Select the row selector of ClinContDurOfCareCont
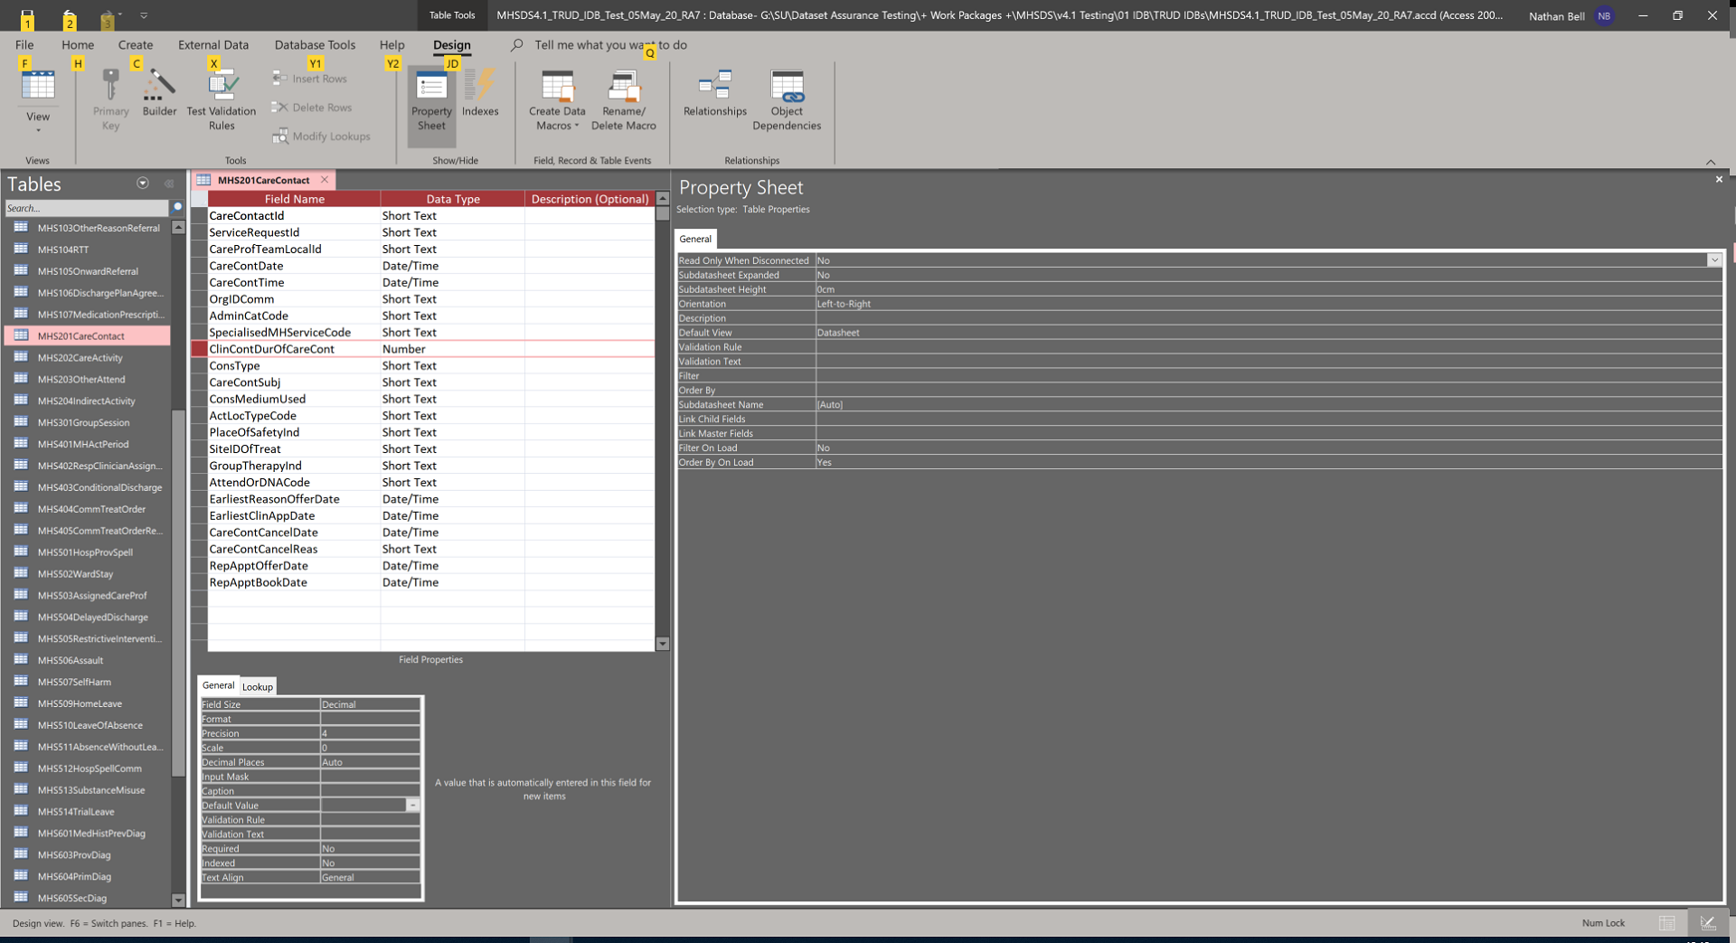The image size is (1736, 943). pos(199,349)
